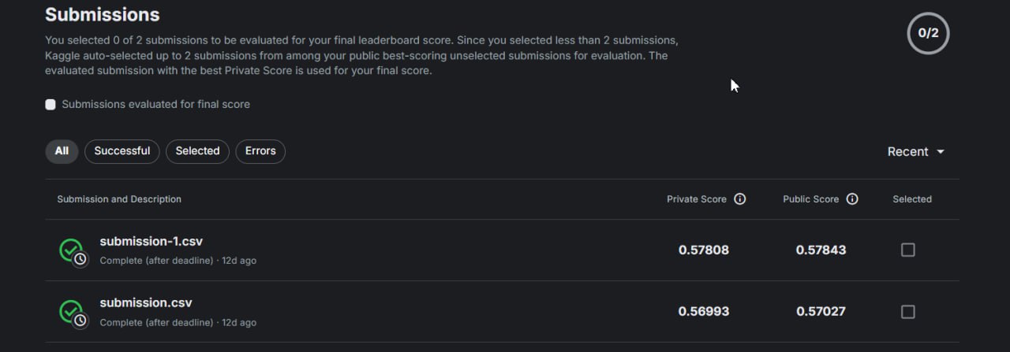Image resolution: width=1010 pixels, height=352 pixels.
Task: Open the submission.csv file name
Action: point(146,303)
